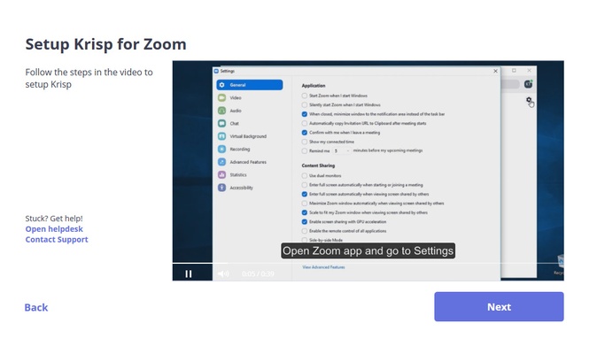Enable Silently start Zoom when I start Windows
This screenshot has width=597, height=354.
(x=304, y=105)
